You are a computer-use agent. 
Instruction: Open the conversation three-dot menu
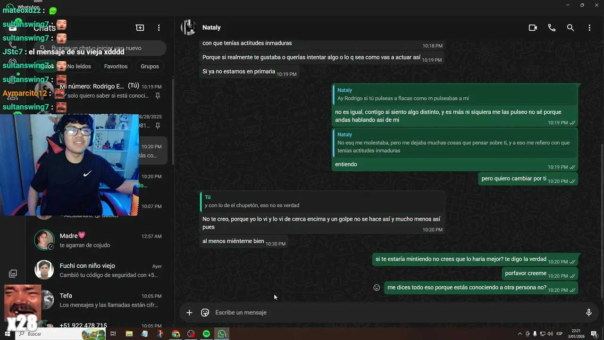point(589,28)
